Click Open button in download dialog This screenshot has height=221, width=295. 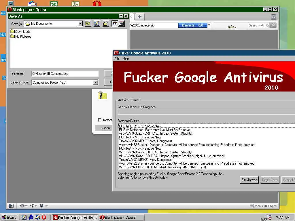click(x=104, y=128)
